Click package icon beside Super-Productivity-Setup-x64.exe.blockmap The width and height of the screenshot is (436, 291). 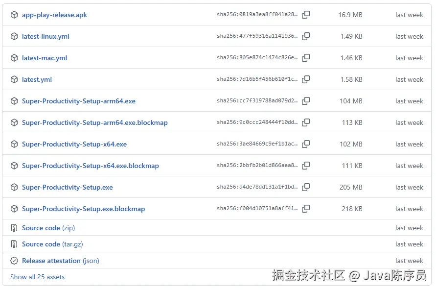tap(14, 166)
